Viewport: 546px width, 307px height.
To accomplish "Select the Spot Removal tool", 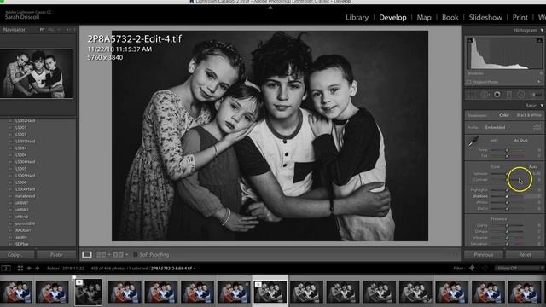I will click(x=485, y=95).
